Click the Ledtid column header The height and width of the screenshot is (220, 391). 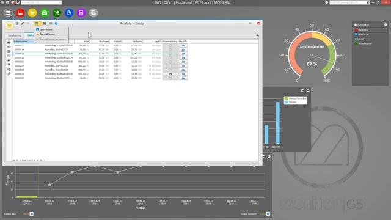pos(152,42)
